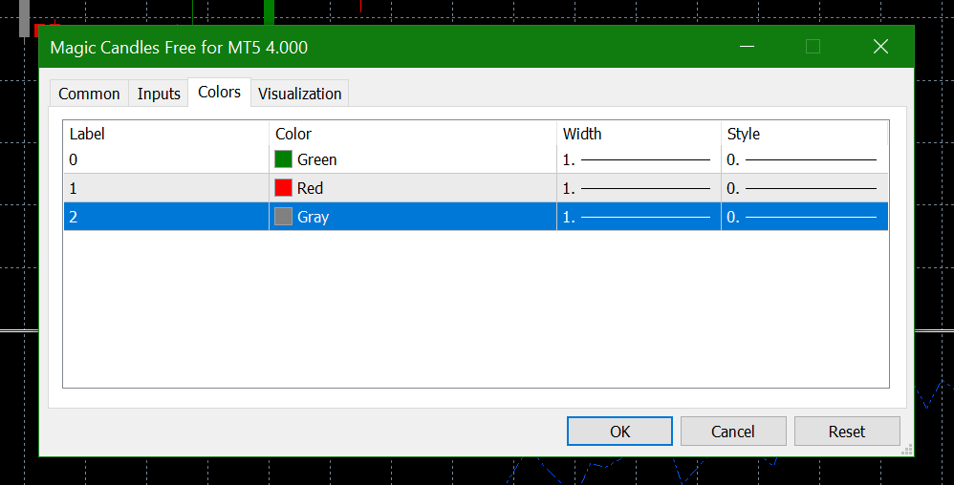Open width selector for row 2

coord(639,217)
